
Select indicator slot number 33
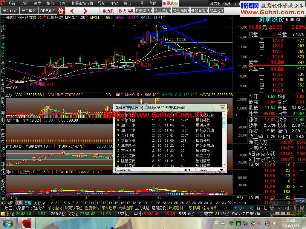pos(224,203)
